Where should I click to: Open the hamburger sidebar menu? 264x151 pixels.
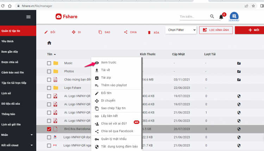click(28, 17)
